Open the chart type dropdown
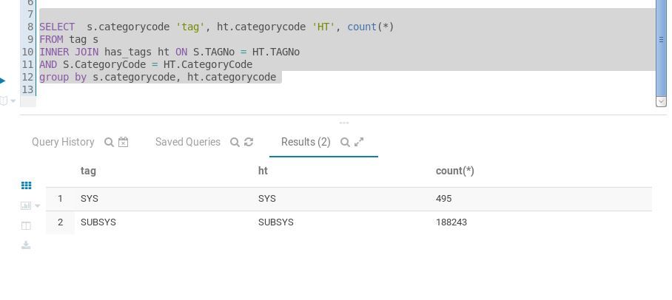 (30, 205)
